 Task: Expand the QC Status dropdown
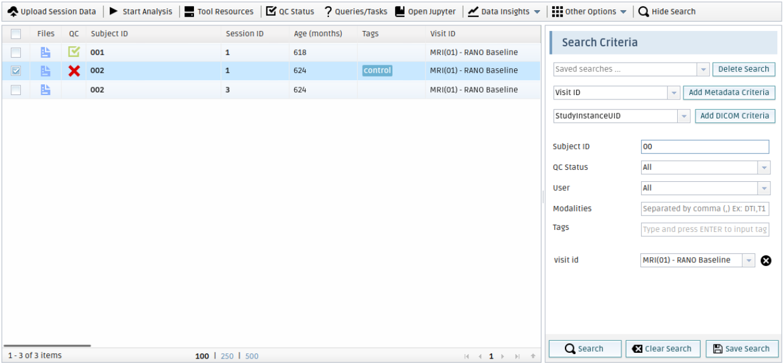click(764, 167)
